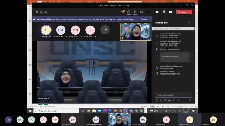Open the Privacy policy link in banner
This screenshot has height=126, width=225.
pyautogui.click(x=132, y=19)
